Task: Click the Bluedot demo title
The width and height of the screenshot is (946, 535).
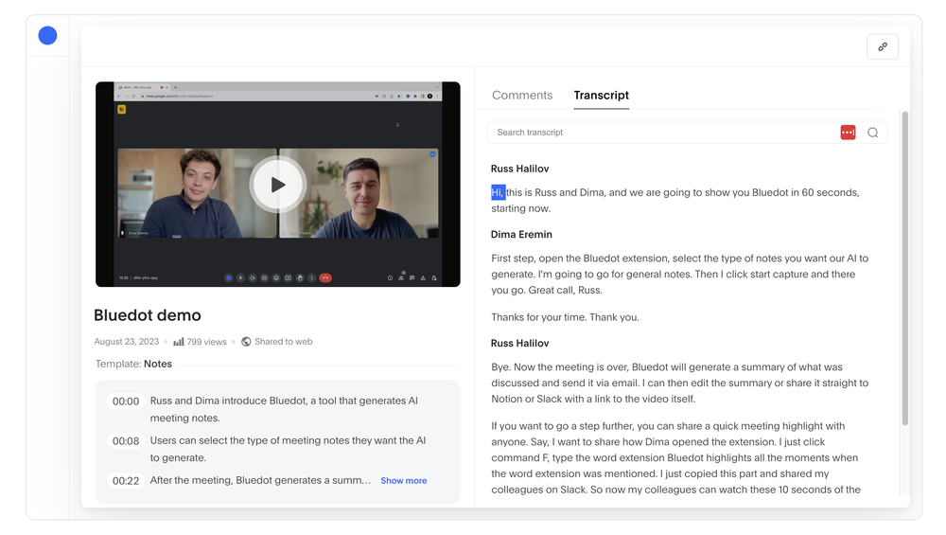Action: [x=148, y=315]
